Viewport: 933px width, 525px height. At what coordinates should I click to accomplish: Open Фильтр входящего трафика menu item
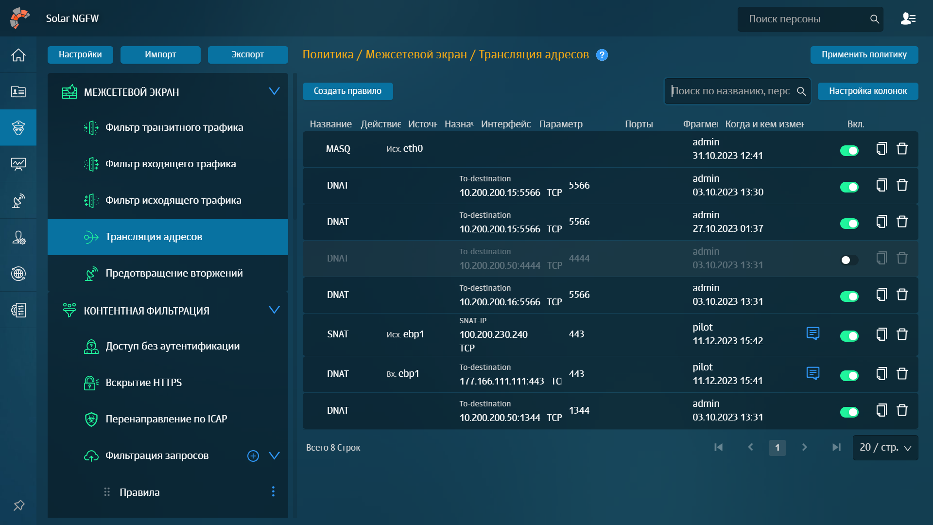click(x=171, y=164)
